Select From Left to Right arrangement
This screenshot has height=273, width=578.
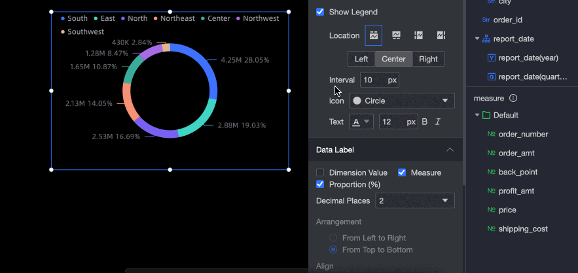tap(333, 238)
